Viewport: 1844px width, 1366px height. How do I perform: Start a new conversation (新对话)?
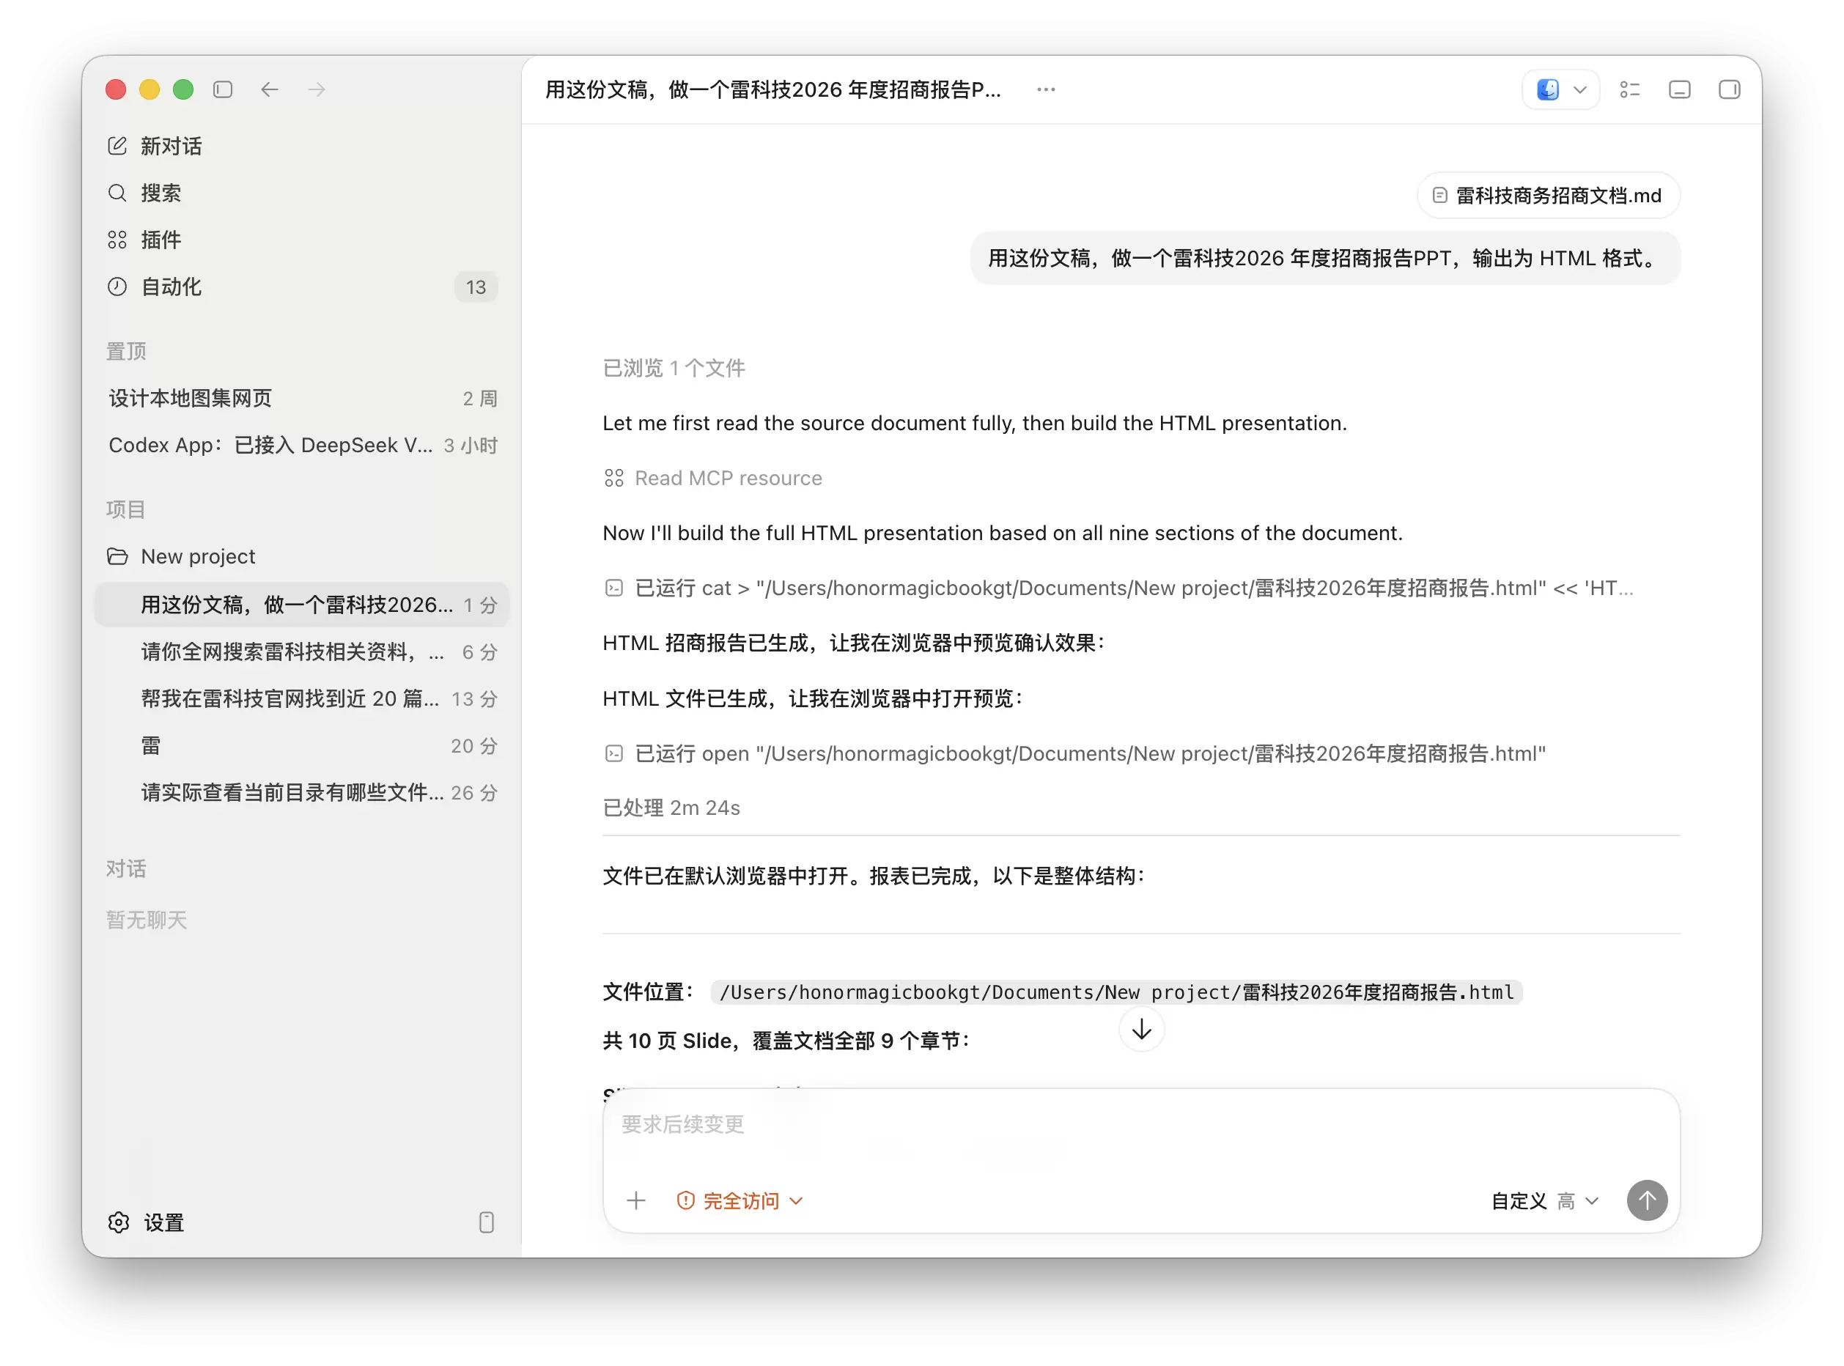[302, 147]
